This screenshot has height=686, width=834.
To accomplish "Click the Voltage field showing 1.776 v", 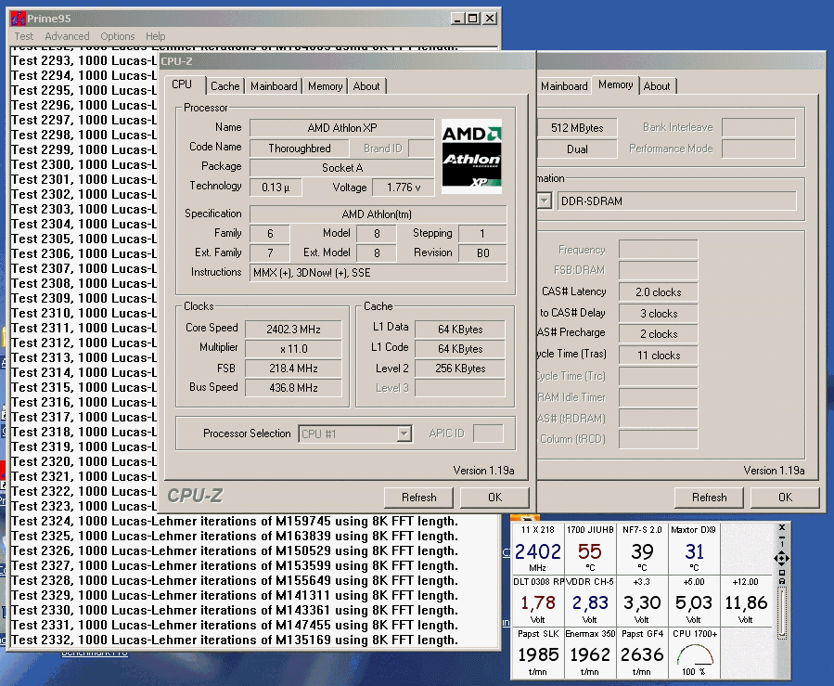I will 404,188.
